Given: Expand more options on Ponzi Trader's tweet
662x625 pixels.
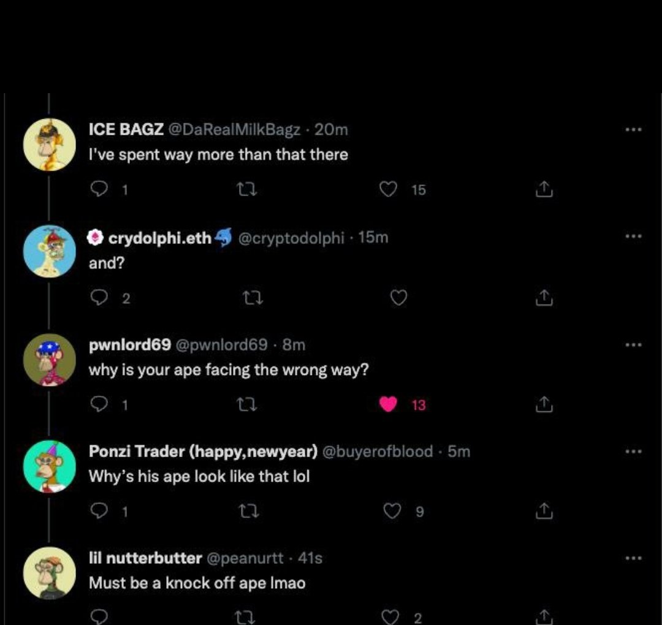Looking at the screenshot, I should 633,452.
